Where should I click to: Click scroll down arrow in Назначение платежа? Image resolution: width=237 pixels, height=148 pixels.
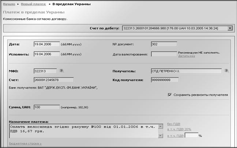160,136
